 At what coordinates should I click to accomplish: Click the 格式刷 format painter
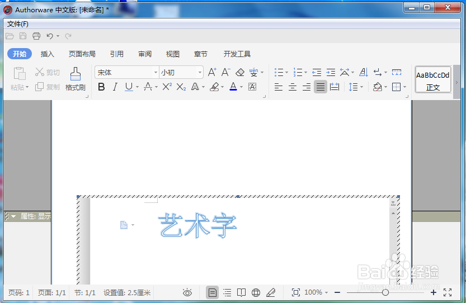click(75, 79)
